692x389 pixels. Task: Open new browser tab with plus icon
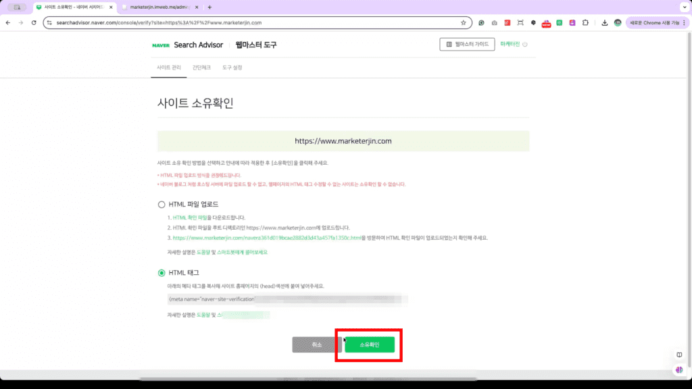click(x=209, y=7)
